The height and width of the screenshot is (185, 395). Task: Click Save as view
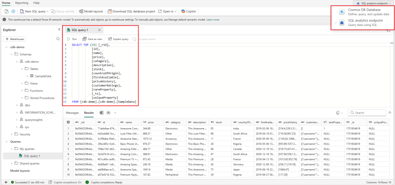point(93,39)
